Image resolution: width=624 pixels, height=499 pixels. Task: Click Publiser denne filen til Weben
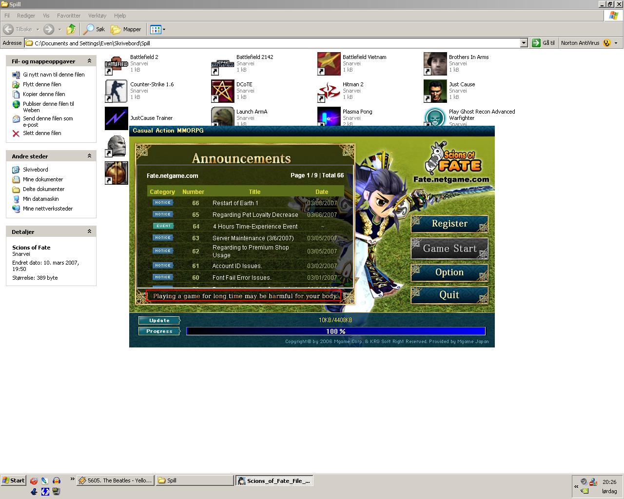(x=48, y=107)
